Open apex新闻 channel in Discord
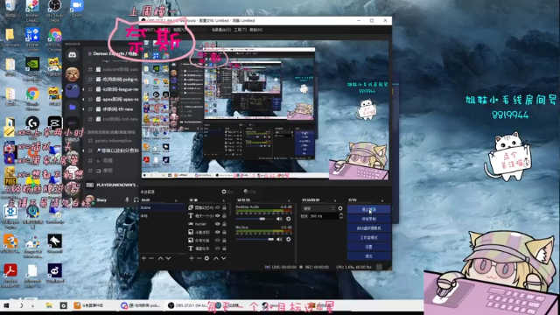The height and width of the screenshot is (315, 560). [x=114, y=99]
